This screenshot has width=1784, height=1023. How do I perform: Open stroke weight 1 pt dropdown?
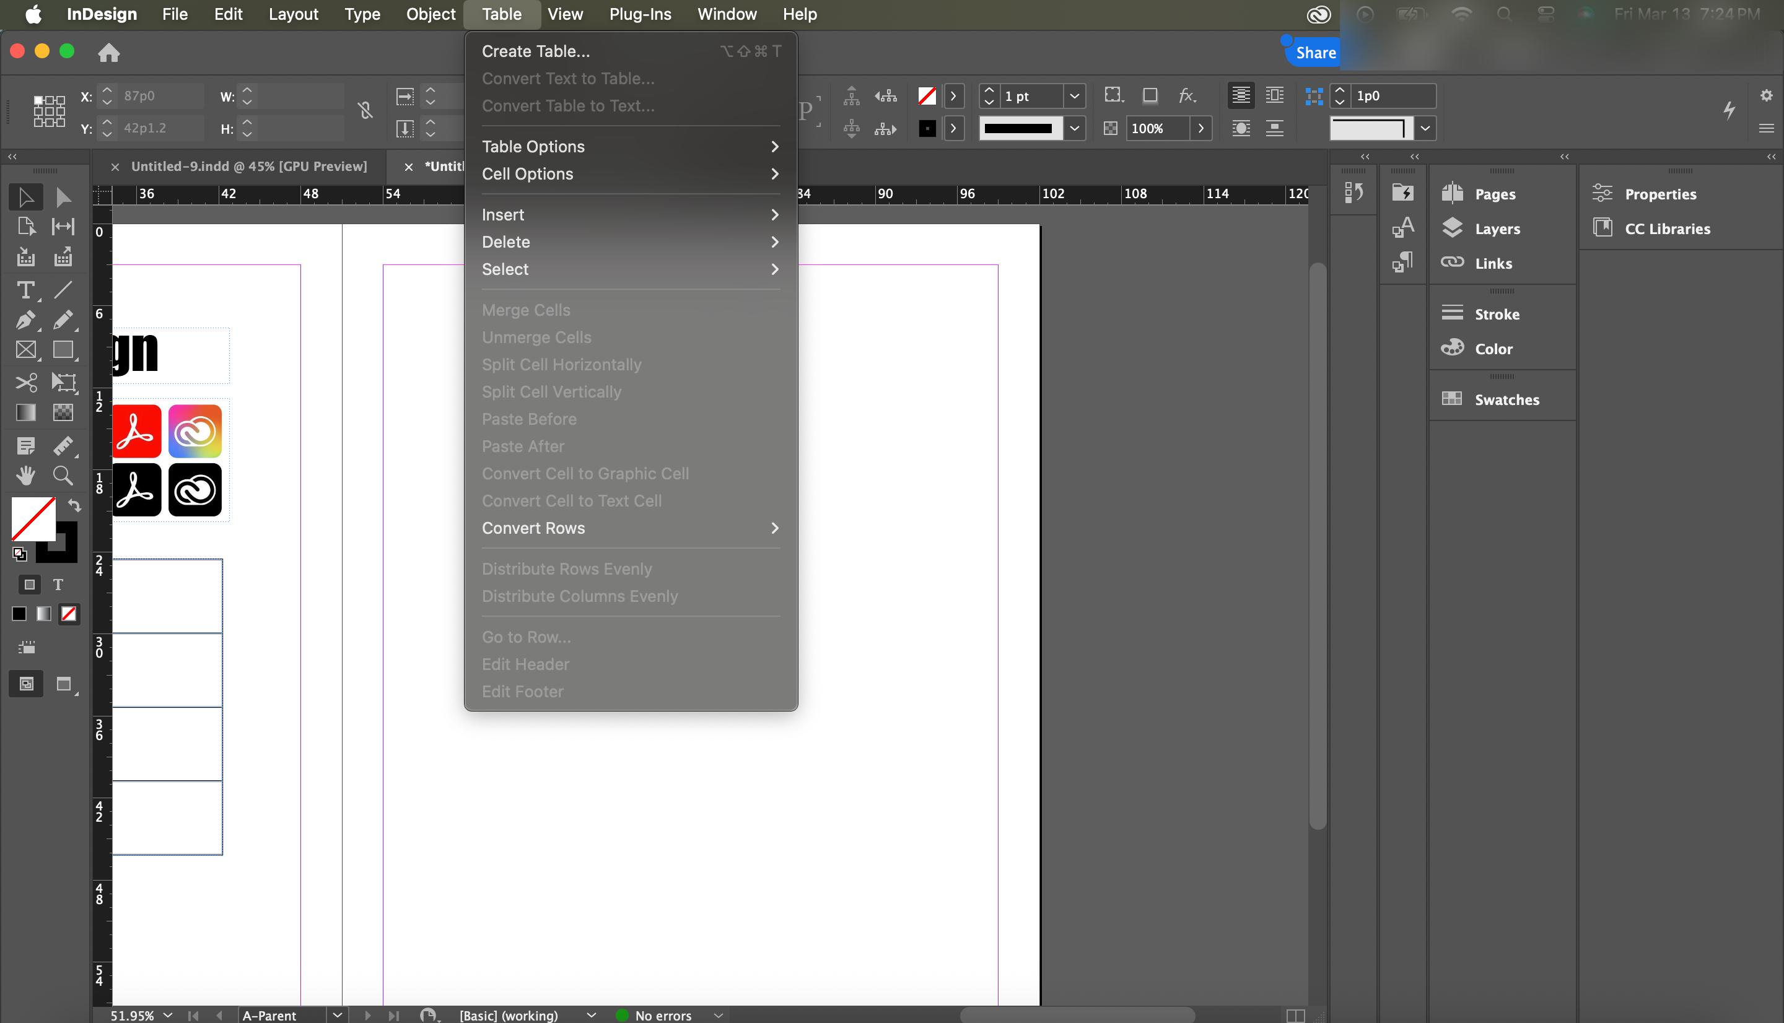click(1073, 96)
